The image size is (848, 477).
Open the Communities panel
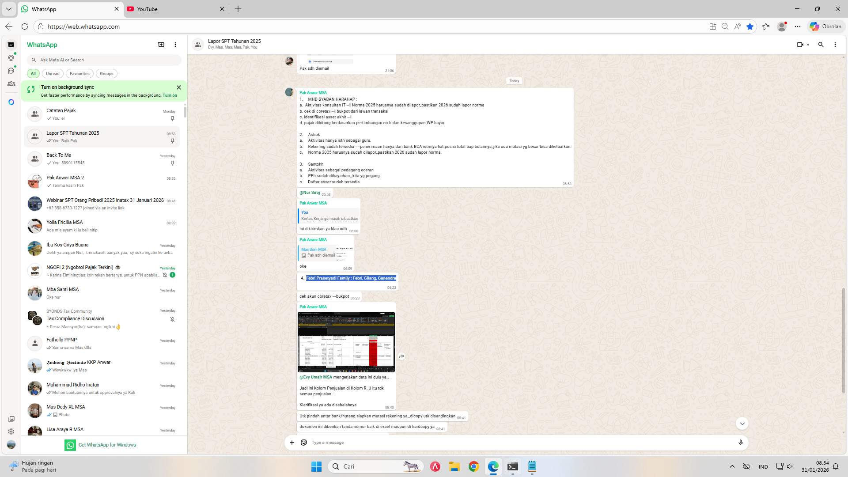point(11,83)
